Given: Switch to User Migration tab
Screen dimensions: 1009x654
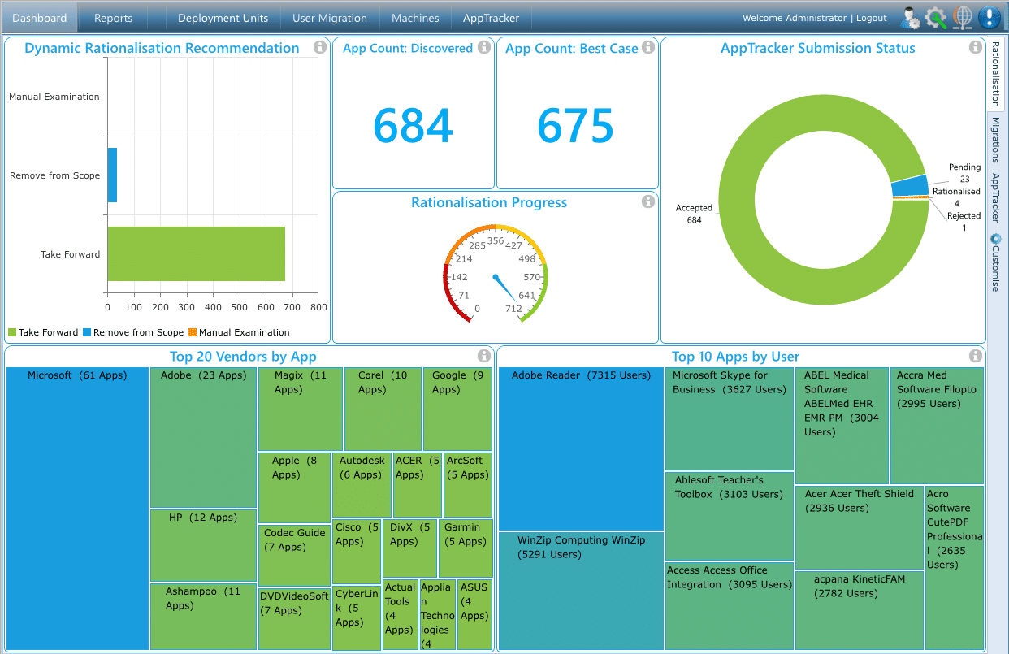Looking at the screenshot, I should (329, 18).
